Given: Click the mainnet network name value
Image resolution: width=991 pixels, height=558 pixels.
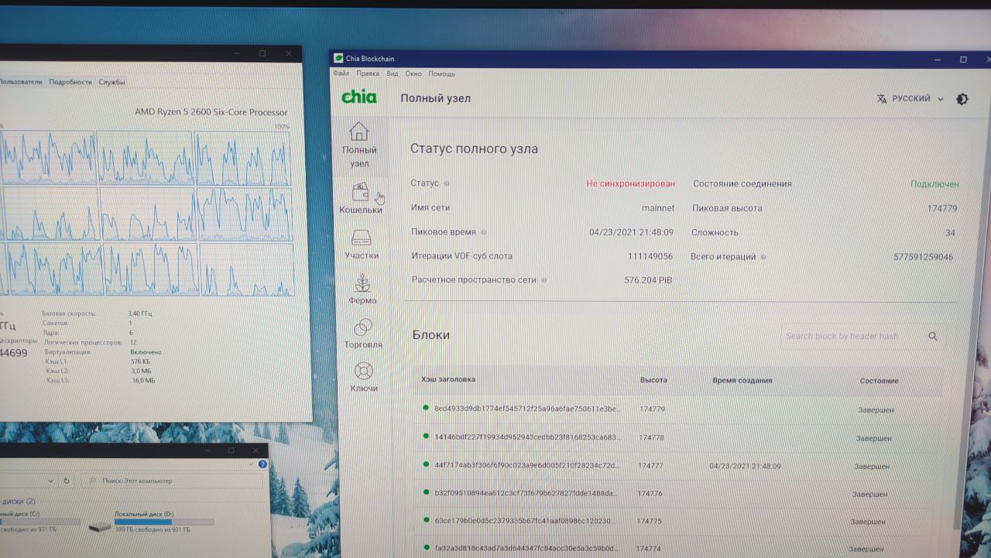Looking at the screenshot, I should [658, 208].
